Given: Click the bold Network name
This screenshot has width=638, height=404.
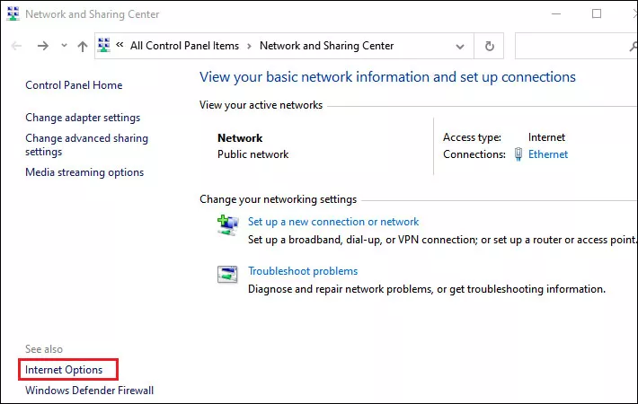Looking at the screenshot, I should (x=240, y=138).
